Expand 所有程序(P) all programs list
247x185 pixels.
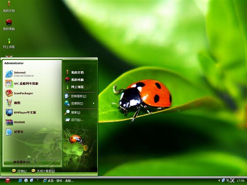point(32,162)
